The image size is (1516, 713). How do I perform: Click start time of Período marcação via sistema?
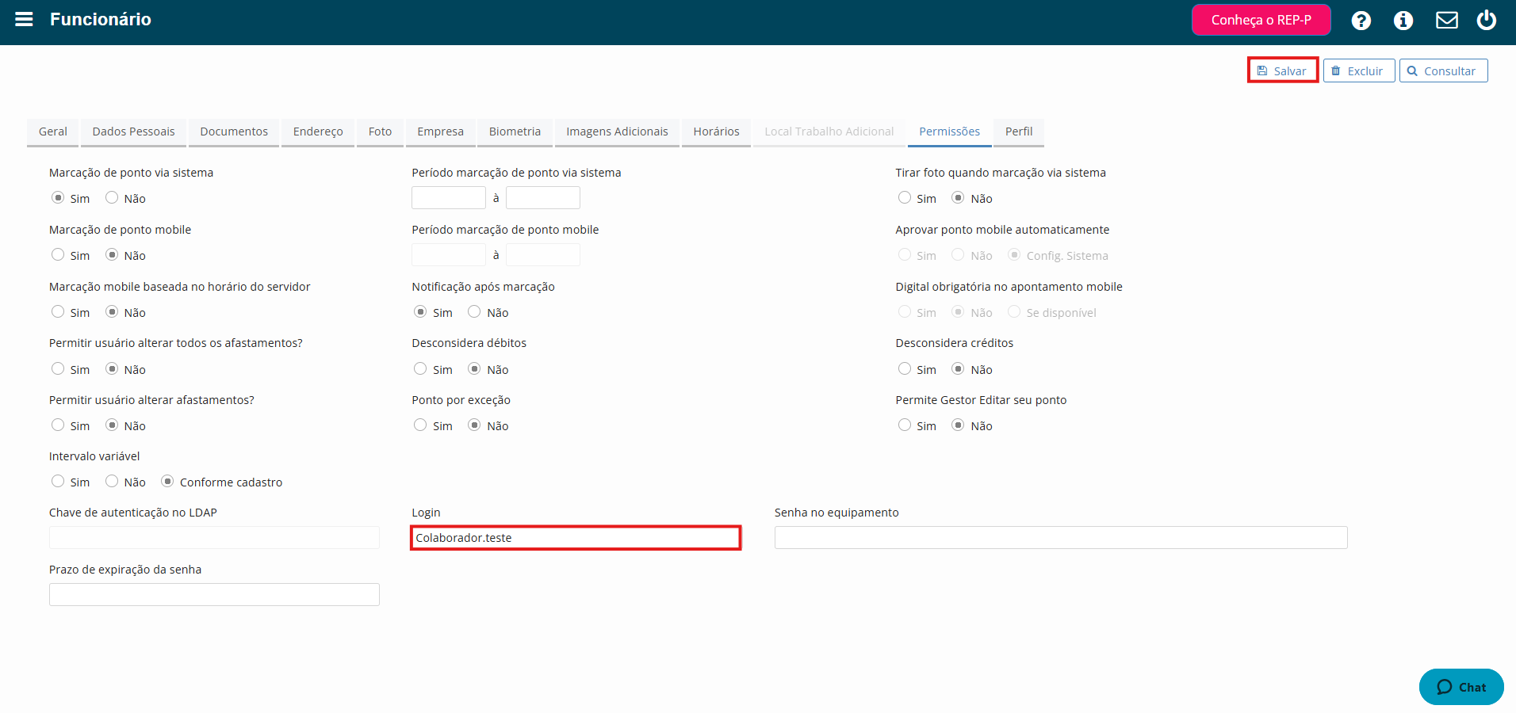pyautogui.click(x=449, y=197)
